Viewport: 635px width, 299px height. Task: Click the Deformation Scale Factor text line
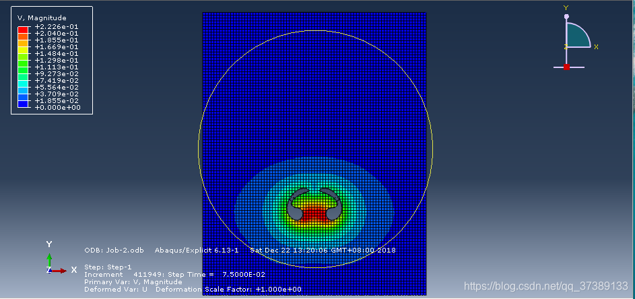[193, 290]
